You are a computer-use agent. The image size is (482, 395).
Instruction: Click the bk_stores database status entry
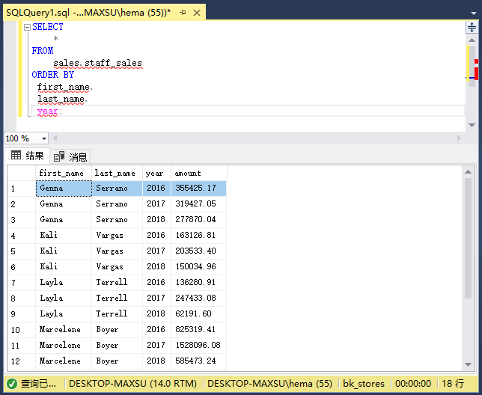364,384
